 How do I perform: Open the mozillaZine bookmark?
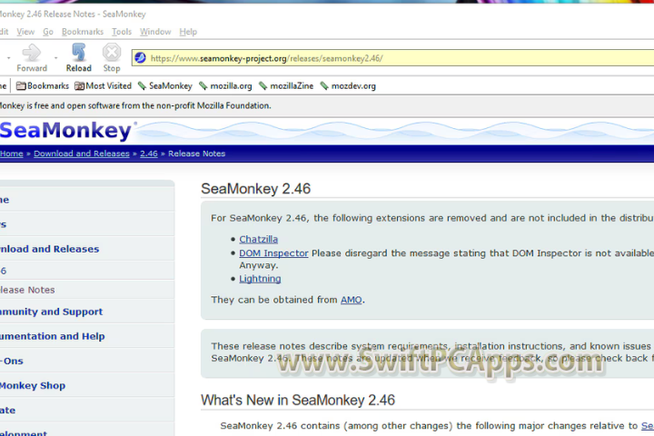coord(286,86)
